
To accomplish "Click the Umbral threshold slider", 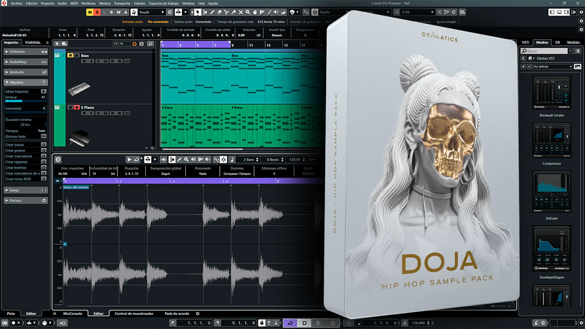I will click(25, 101).
